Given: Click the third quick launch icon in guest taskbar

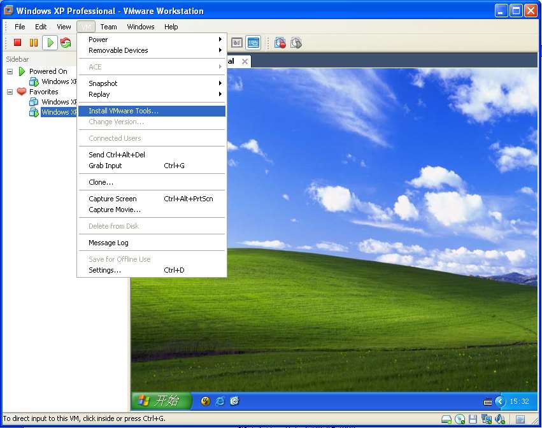Looking at the screenshot, I should click(x=234, y=401).
